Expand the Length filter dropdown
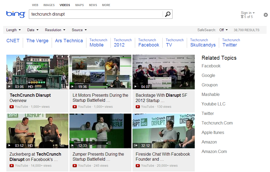This screenshot has height=172, width=270. 14,30
